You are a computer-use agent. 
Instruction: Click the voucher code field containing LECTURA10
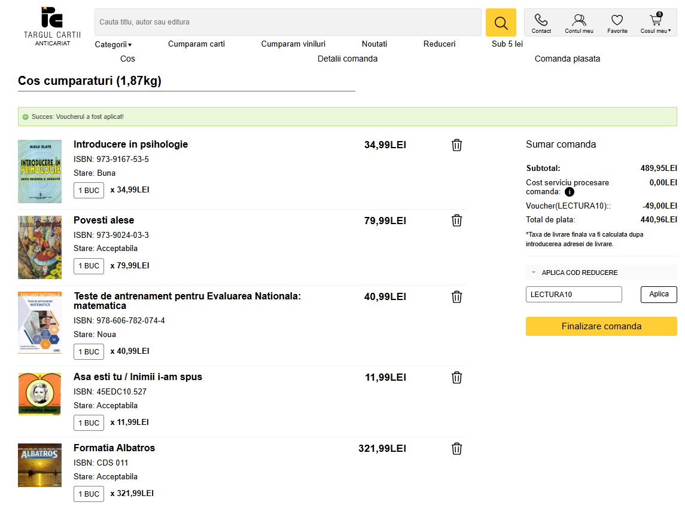pyautogui.click(x=573, y=295)
